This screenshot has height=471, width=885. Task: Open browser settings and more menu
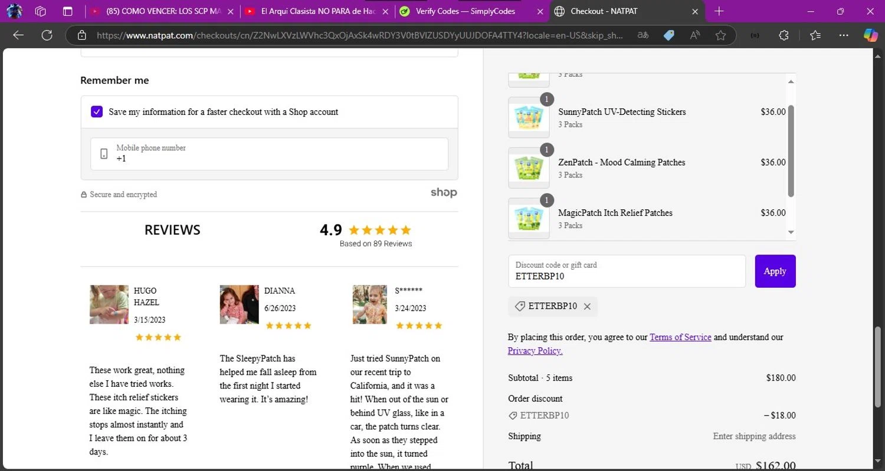pyautogui.click(x=844, y=35)
